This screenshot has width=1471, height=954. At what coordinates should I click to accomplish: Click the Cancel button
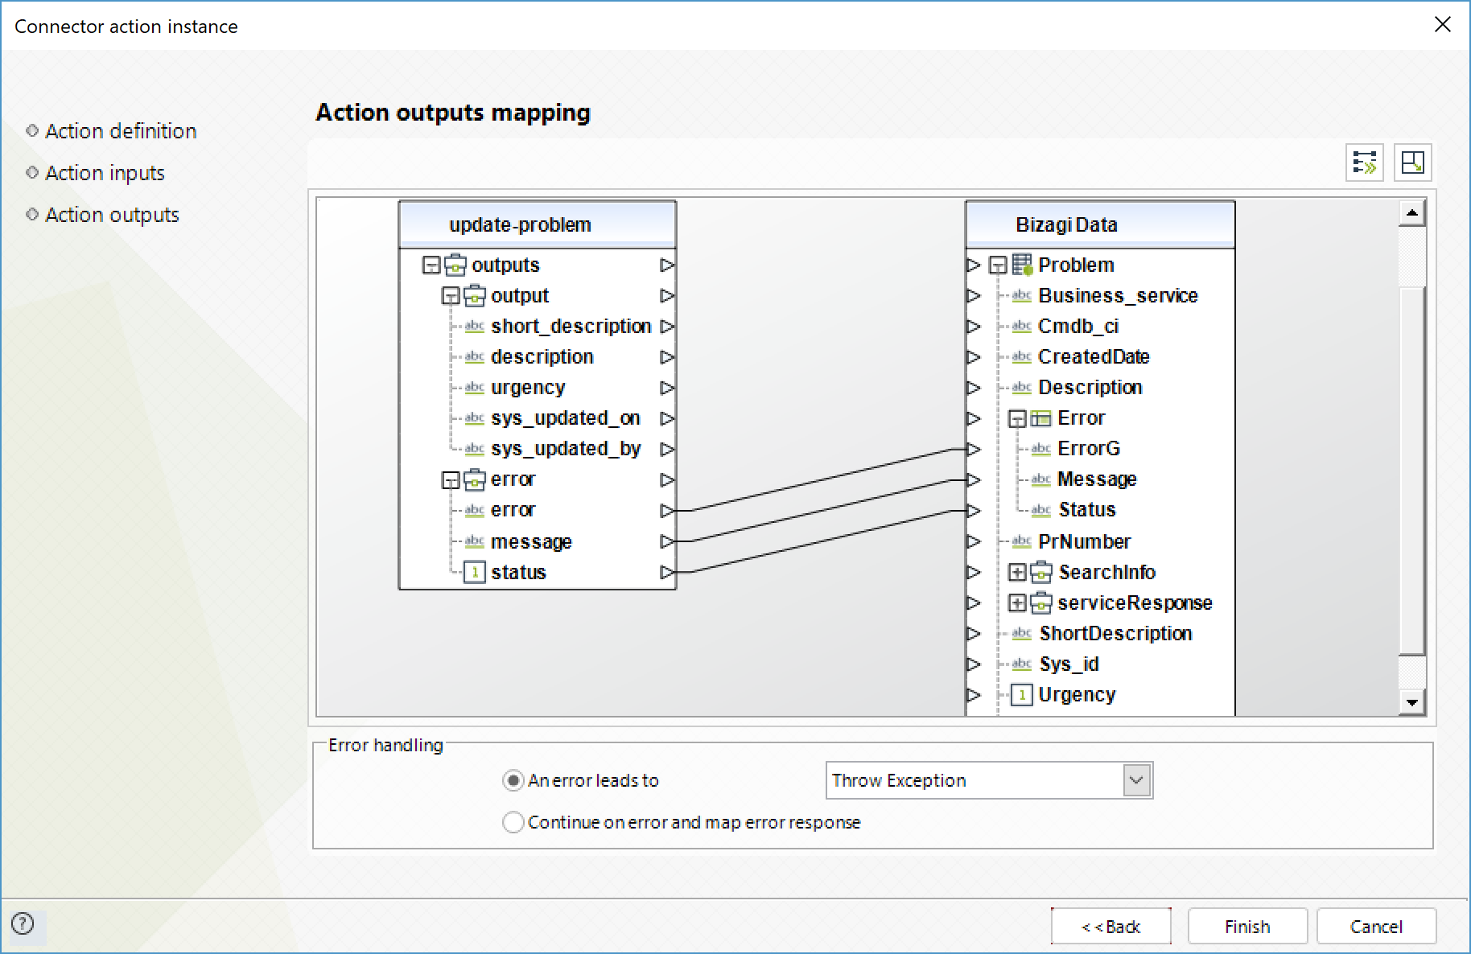(x=1376, y=927)
